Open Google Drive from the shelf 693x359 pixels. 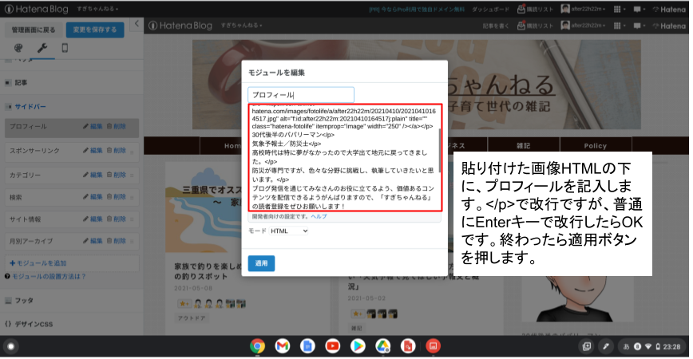[x=383, y=346]
